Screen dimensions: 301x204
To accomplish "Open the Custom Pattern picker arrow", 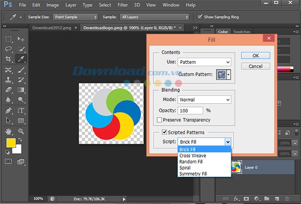I will (229, 74).
